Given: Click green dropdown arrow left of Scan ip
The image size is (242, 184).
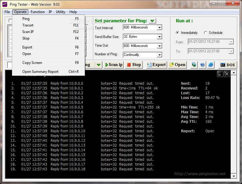Looking at the screenshot, I should [99, 65].
